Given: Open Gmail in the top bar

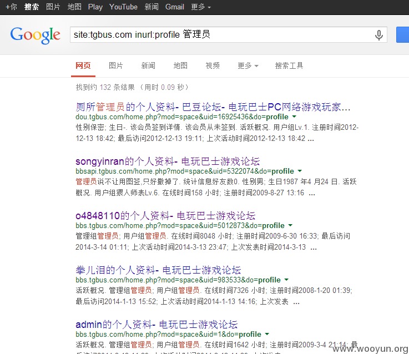Looking at the screenshot, I should (174, 7).
